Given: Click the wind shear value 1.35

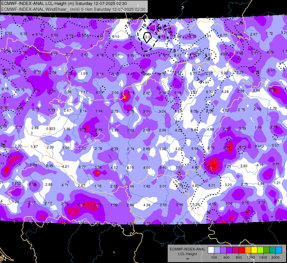Looking at the screenshot, I should pyautogui.click(x=67, y=129).
